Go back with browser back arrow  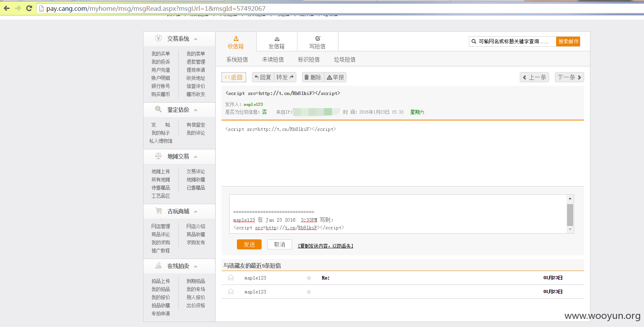7,8
